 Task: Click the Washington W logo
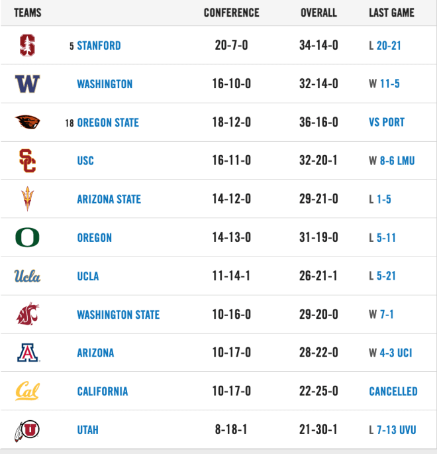point(27,84)
